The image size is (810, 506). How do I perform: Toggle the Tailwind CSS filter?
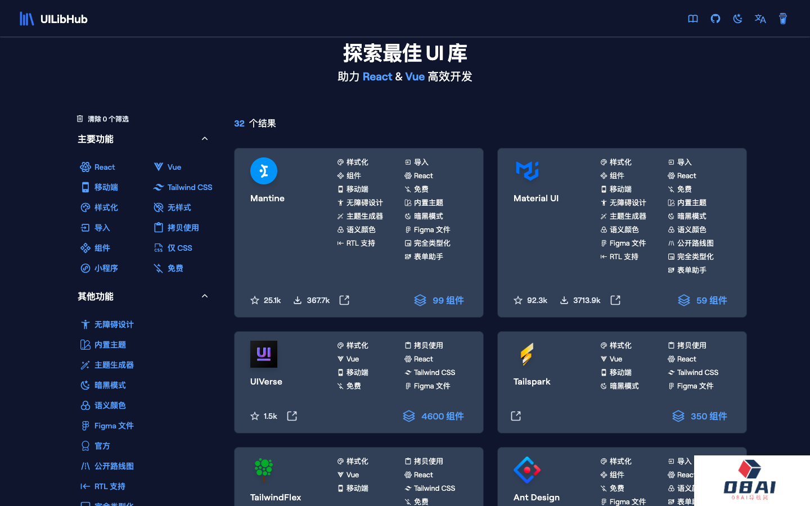pyautogui.click(x=183, y=187)
